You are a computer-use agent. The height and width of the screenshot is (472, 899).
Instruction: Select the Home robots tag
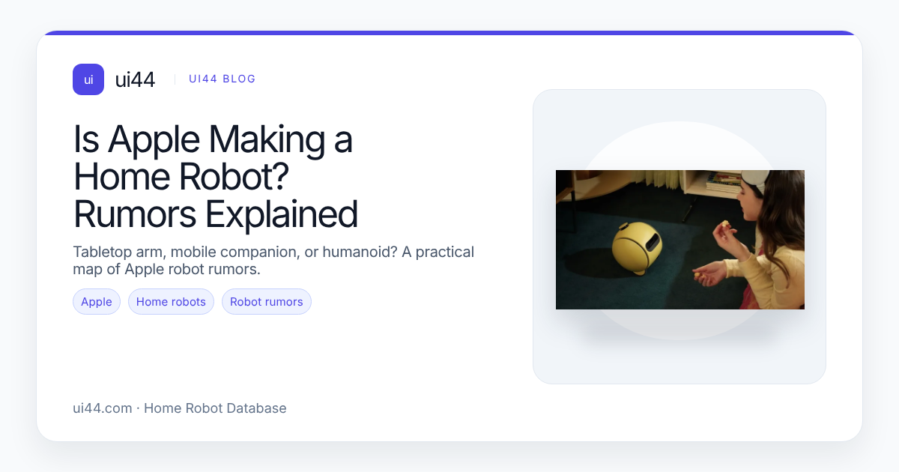tap(171, 302)
